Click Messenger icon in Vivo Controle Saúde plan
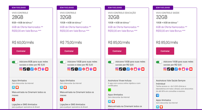Viewport: 202px width, 110px height. point(187,69)
